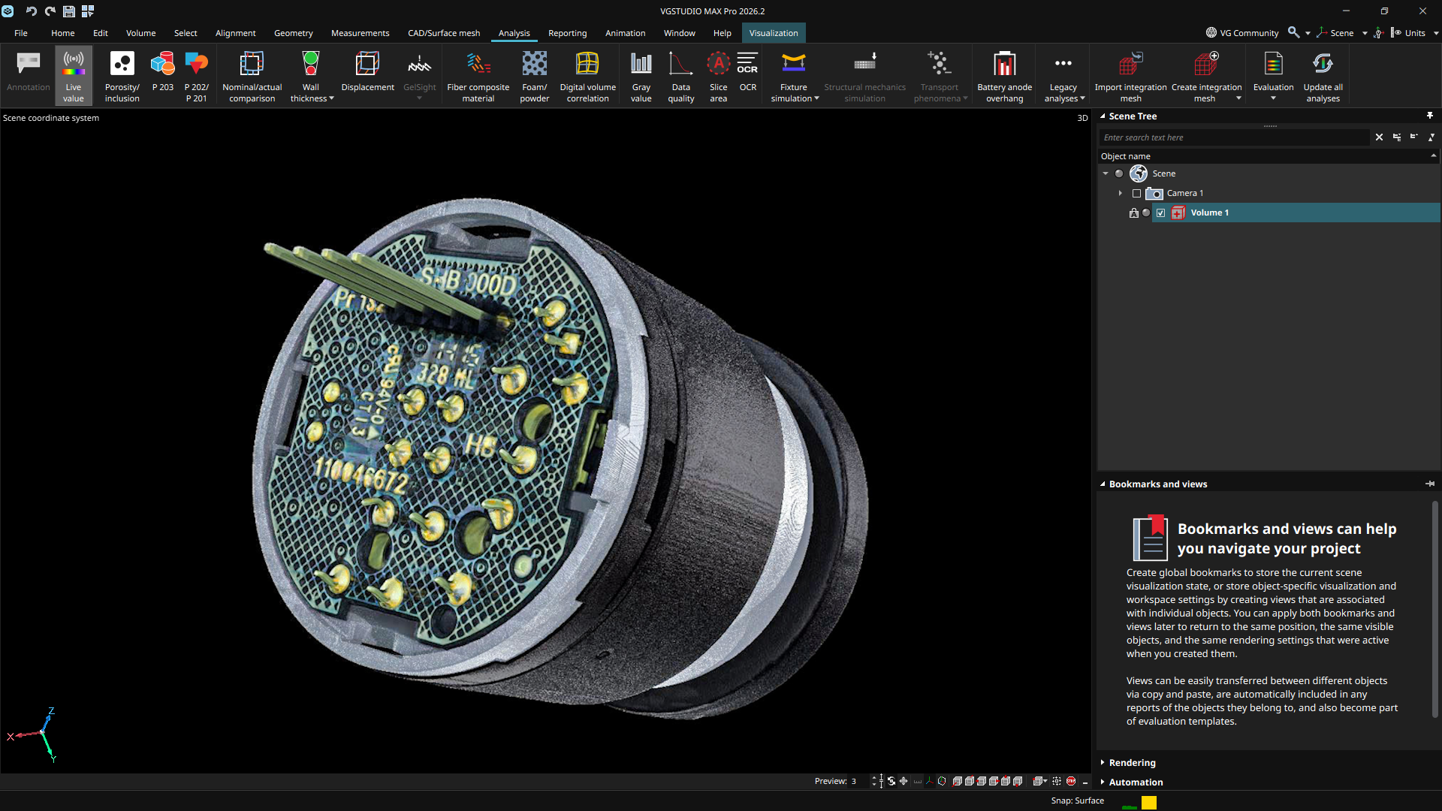Clear the Scene Tree search field

tap(1379, 137)
